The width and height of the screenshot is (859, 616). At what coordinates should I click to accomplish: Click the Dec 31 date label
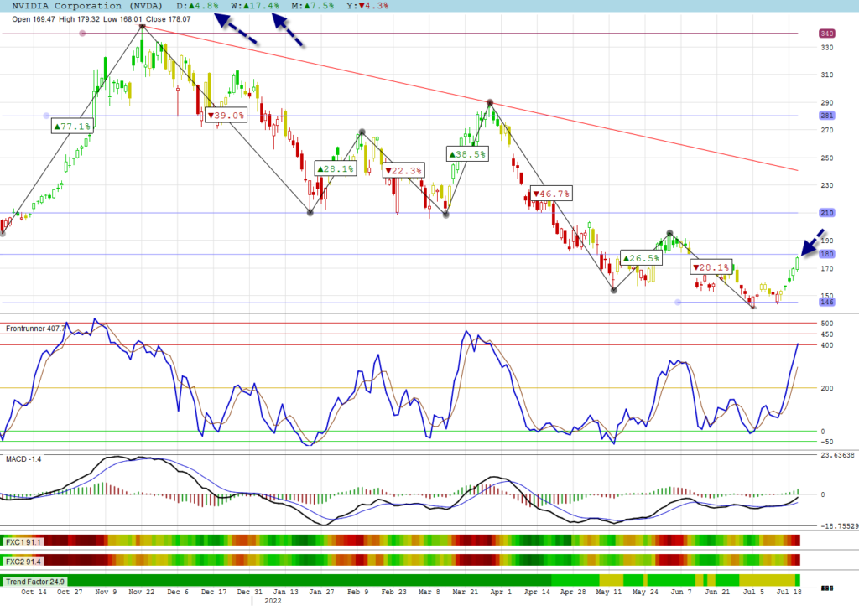point(250,592)
